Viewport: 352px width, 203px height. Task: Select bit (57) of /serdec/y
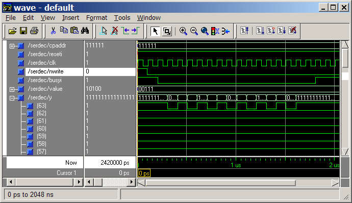click(x=41, y=151)
